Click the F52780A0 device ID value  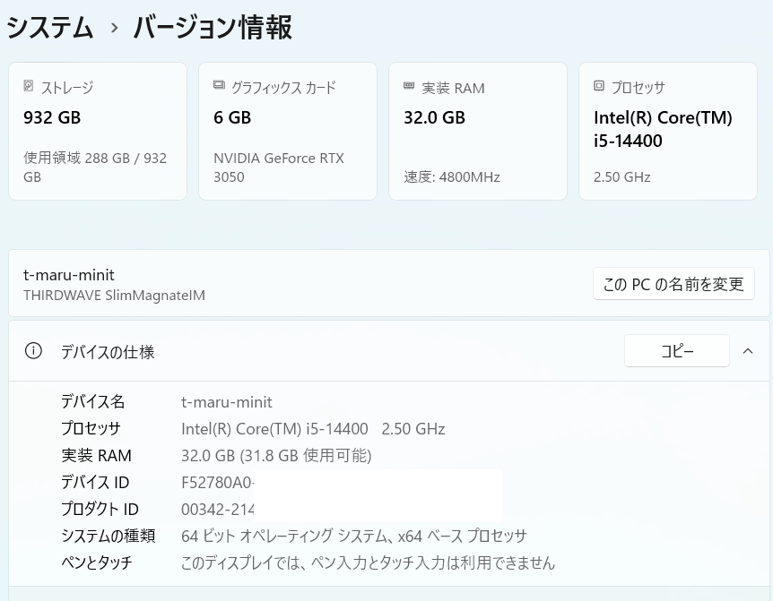pos(216,483)
